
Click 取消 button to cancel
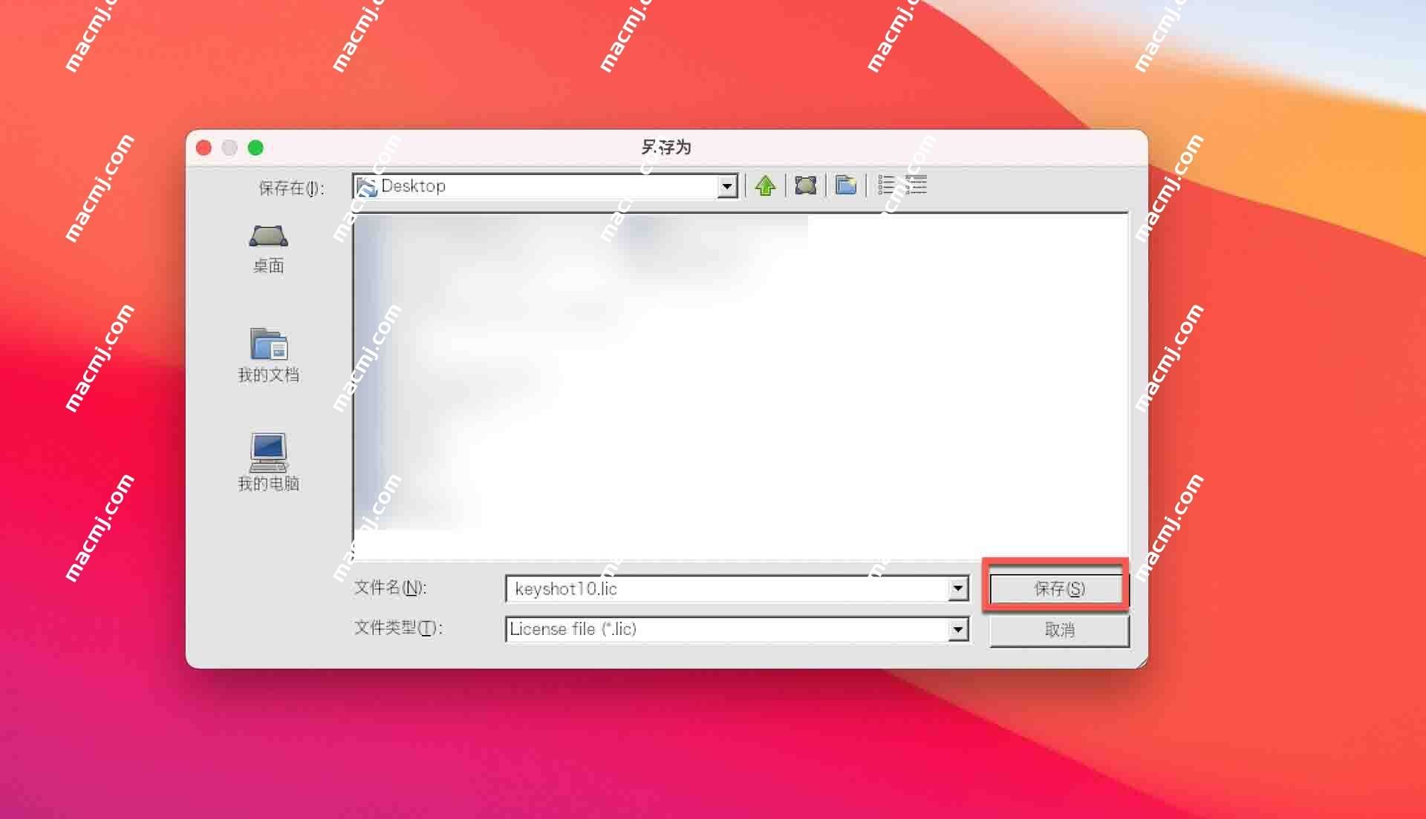click(x=1059, y=631)
